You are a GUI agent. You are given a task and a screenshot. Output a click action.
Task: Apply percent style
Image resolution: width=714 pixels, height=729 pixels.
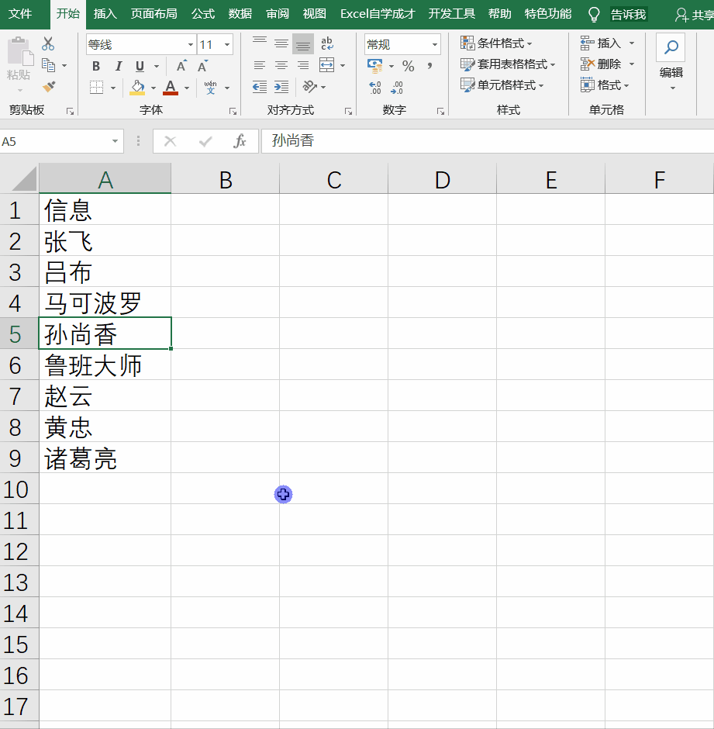[408, 66]
